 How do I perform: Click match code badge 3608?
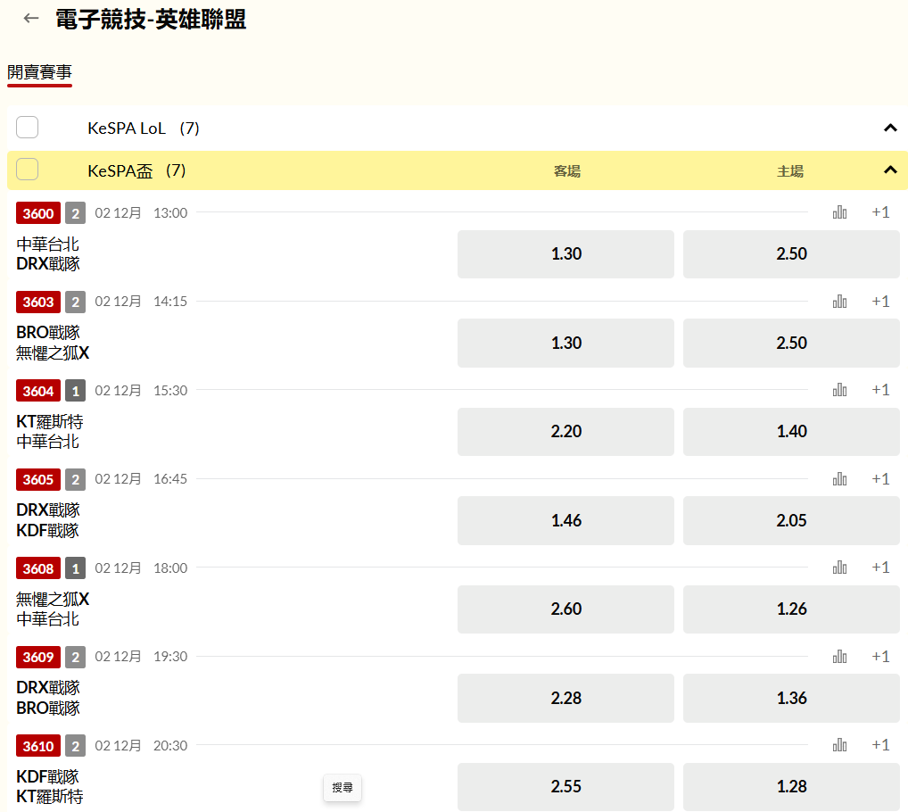(38, 568)
